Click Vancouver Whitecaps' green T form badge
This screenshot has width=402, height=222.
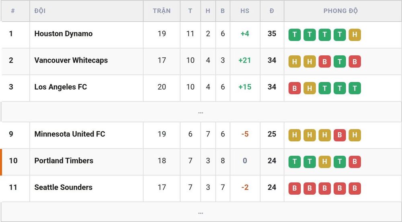pos(340,61)
